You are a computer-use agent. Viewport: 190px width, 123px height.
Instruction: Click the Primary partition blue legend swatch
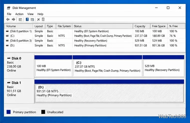click(9, 112)
